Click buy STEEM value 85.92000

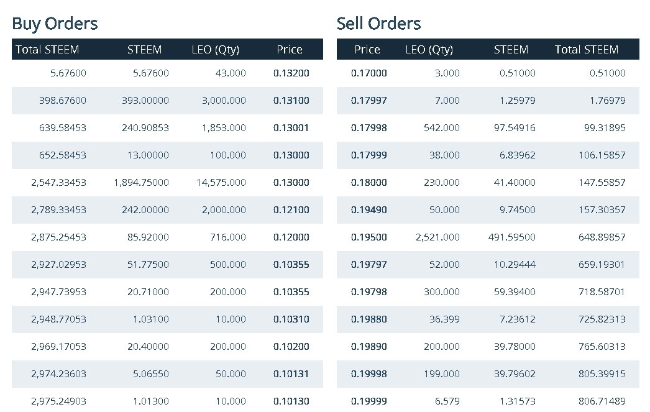coord(148,237)
